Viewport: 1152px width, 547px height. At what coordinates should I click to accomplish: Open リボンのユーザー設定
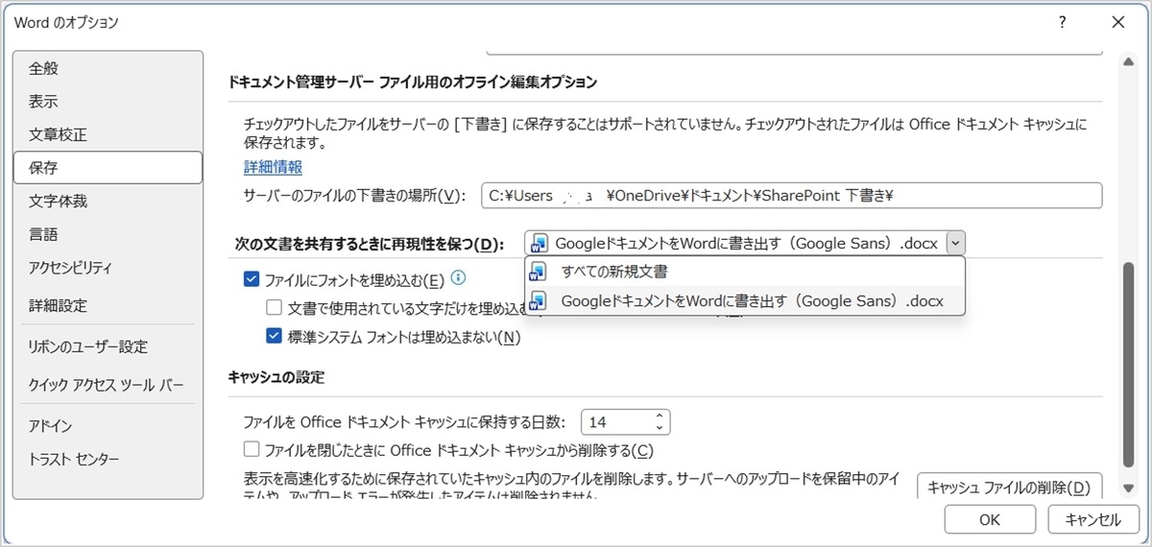click(x=108, y=346)
